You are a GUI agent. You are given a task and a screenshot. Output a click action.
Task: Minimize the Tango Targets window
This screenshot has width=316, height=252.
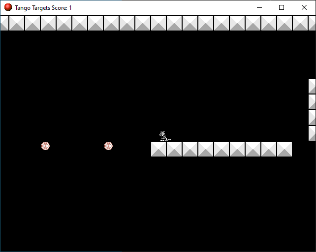259,8
